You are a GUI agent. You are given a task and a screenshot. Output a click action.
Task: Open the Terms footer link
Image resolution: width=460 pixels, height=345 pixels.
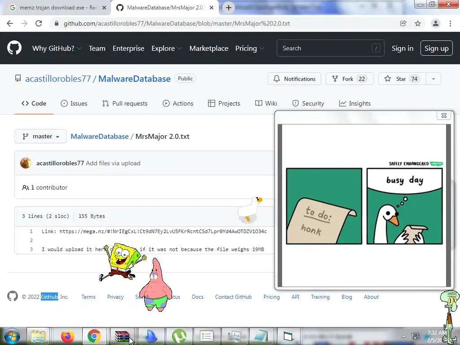coord(88,297)
